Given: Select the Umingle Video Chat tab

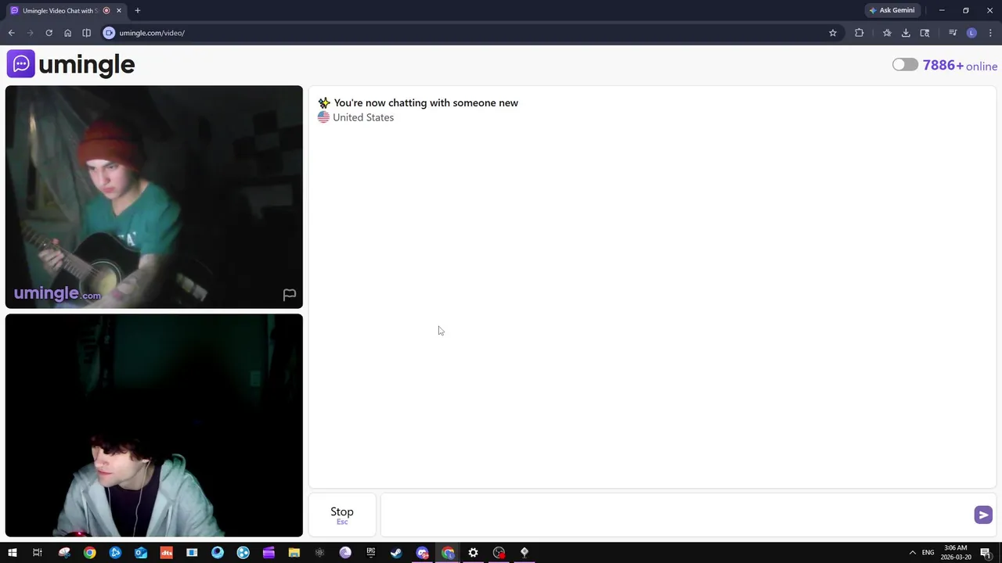Looking at the screenshot, I should click(x=61, y=10).
